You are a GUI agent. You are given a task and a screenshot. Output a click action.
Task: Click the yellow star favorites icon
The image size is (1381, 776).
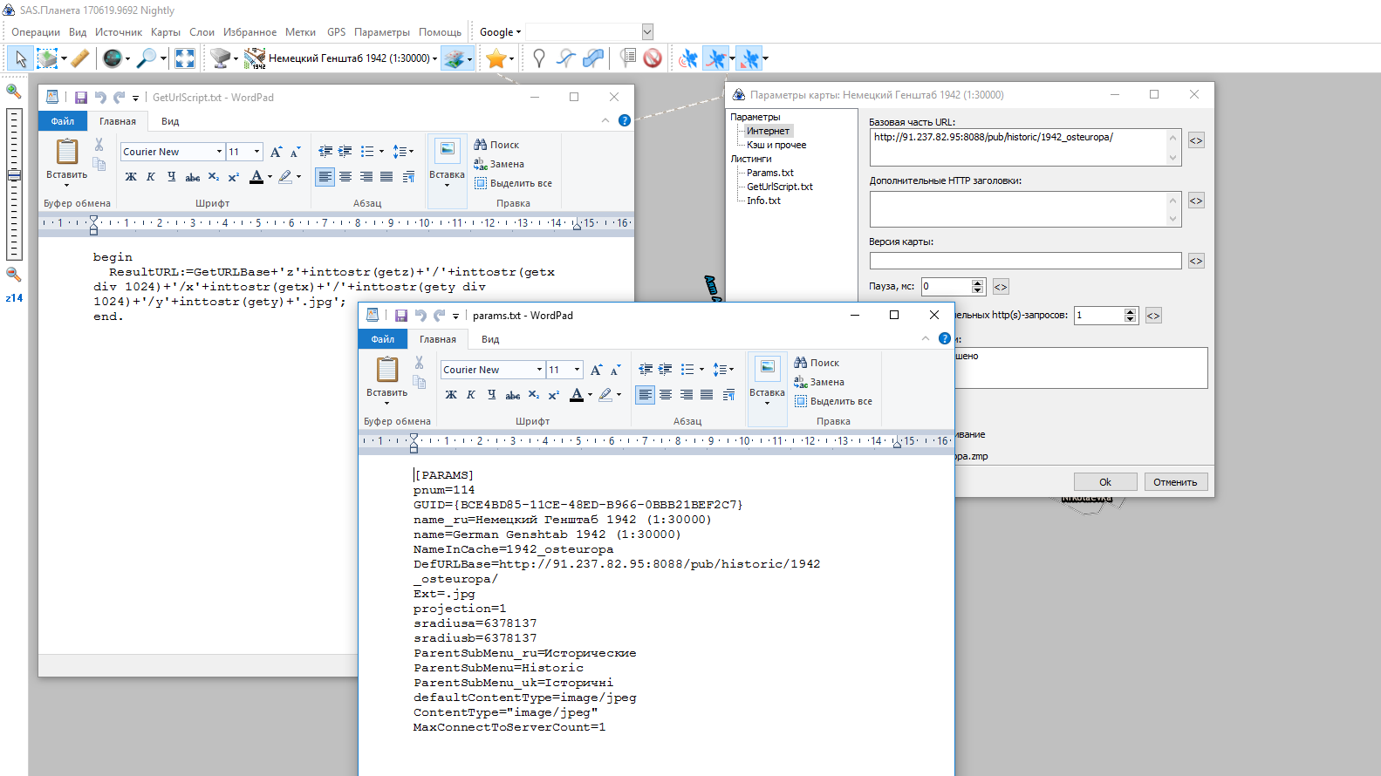[496, 58]
